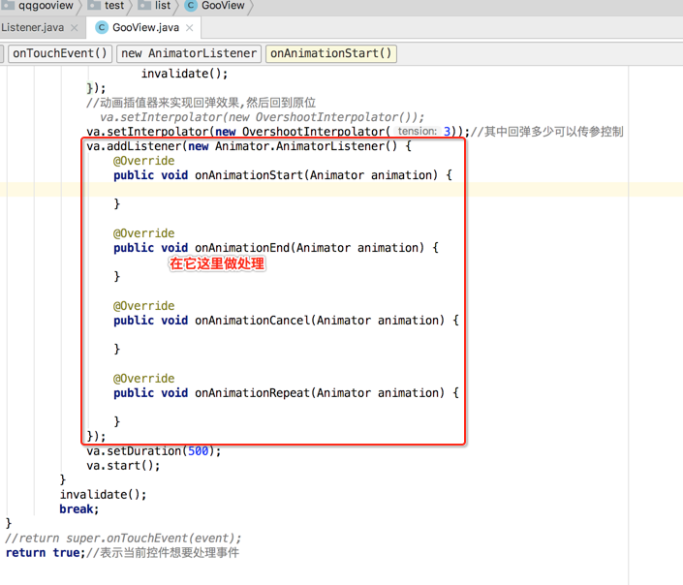Click the top invalidate(); call
The height and width of the screenshot is (585, 683).
[184, 74]
